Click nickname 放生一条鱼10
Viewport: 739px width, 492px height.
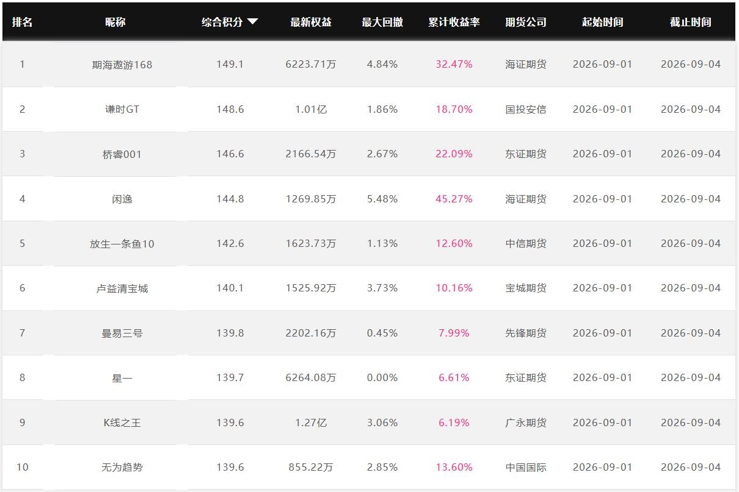point(122,244)
